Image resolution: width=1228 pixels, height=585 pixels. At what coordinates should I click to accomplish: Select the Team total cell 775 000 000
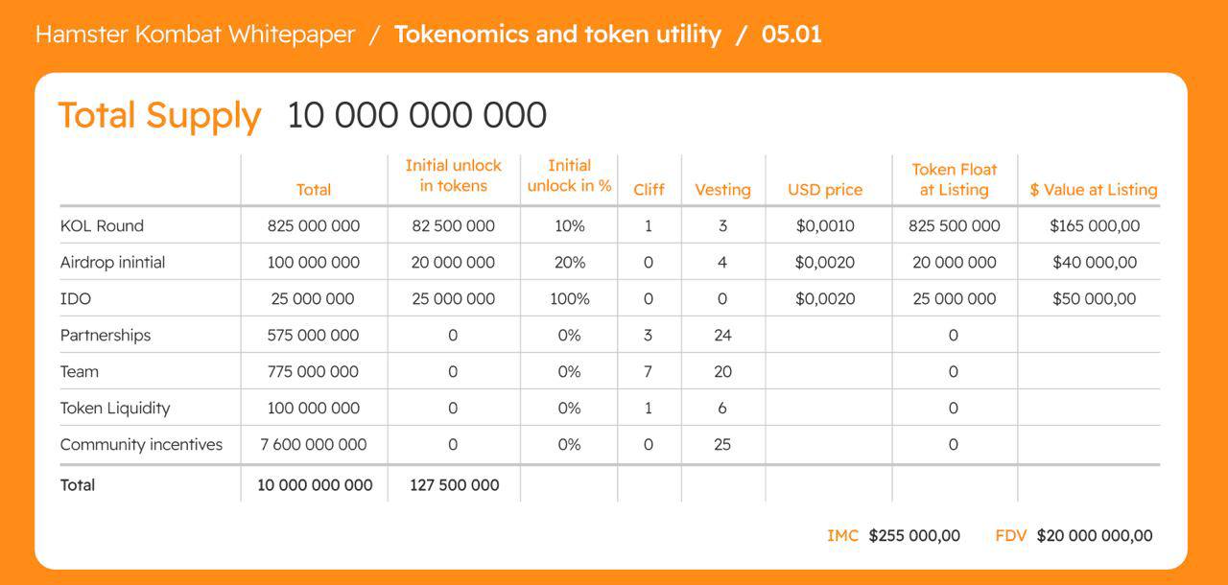(314, 372)
